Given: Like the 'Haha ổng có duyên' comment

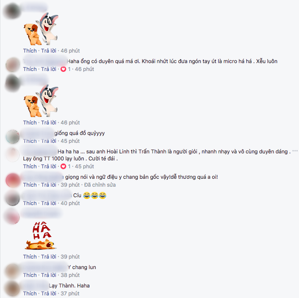Looking at the screenshot, I should tap(30, 69).
